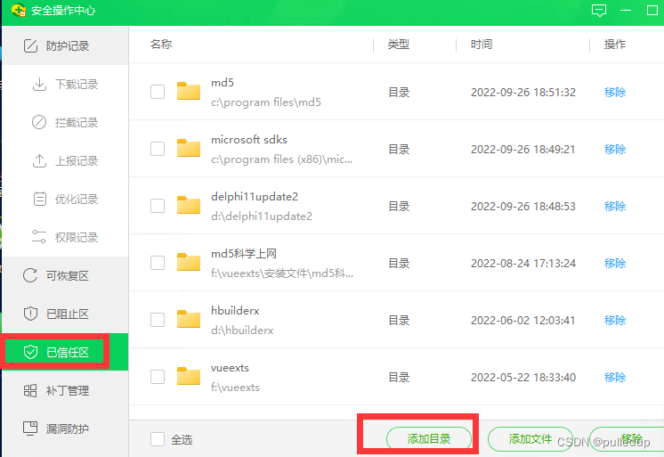Viewport: 664px width, 457px height.
Task: Click the 拦截记录 block icon
Action: tap(39, 122)
